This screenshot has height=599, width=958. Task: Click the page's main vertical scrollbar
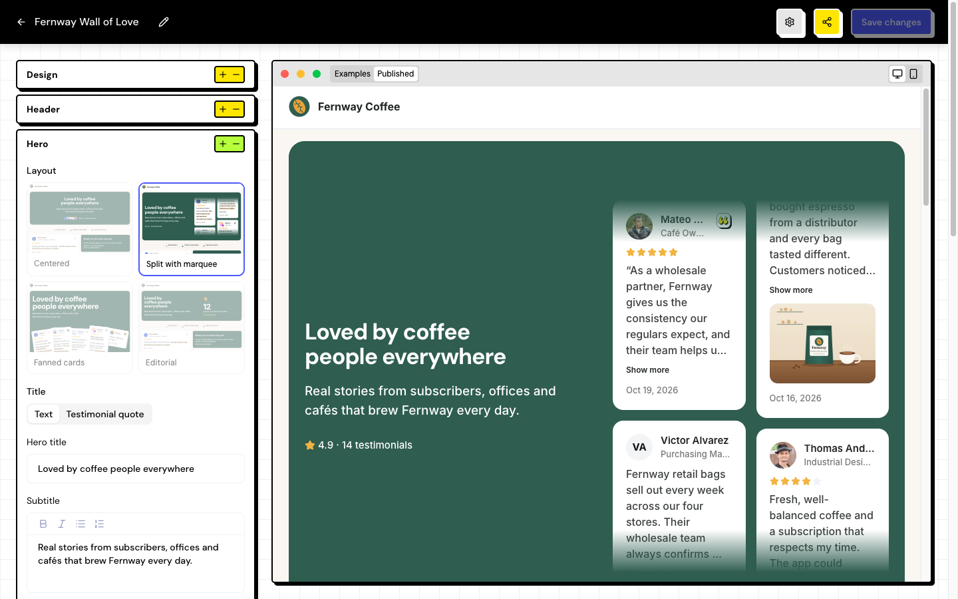[x=953, y=120]
